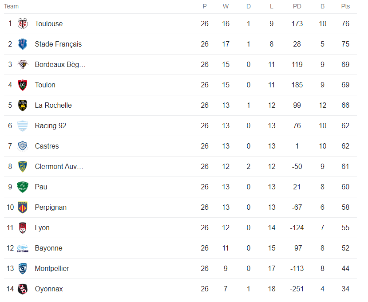Select the Racing 92 striped logo

(x=23, y=126)
